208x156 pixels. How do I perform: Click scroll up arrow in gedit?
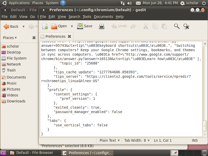205,43
